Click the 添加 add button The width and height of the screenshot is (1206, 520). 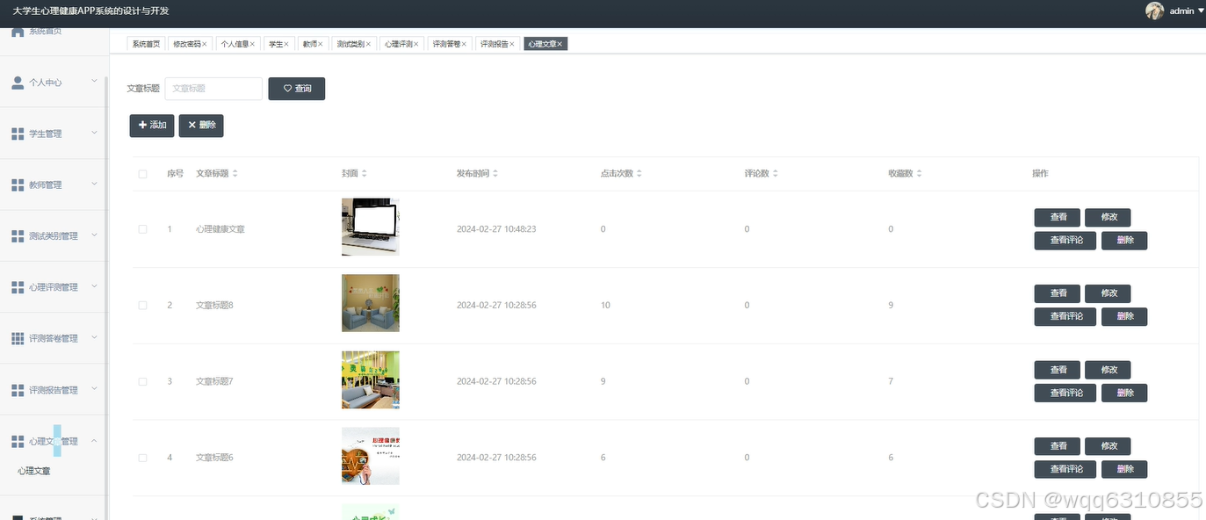tap(152, 126)
